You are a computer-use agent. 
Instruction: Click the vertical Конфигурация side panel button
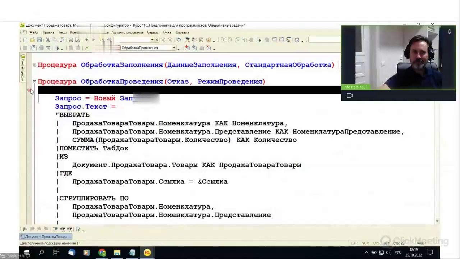[x=22, y=67]
